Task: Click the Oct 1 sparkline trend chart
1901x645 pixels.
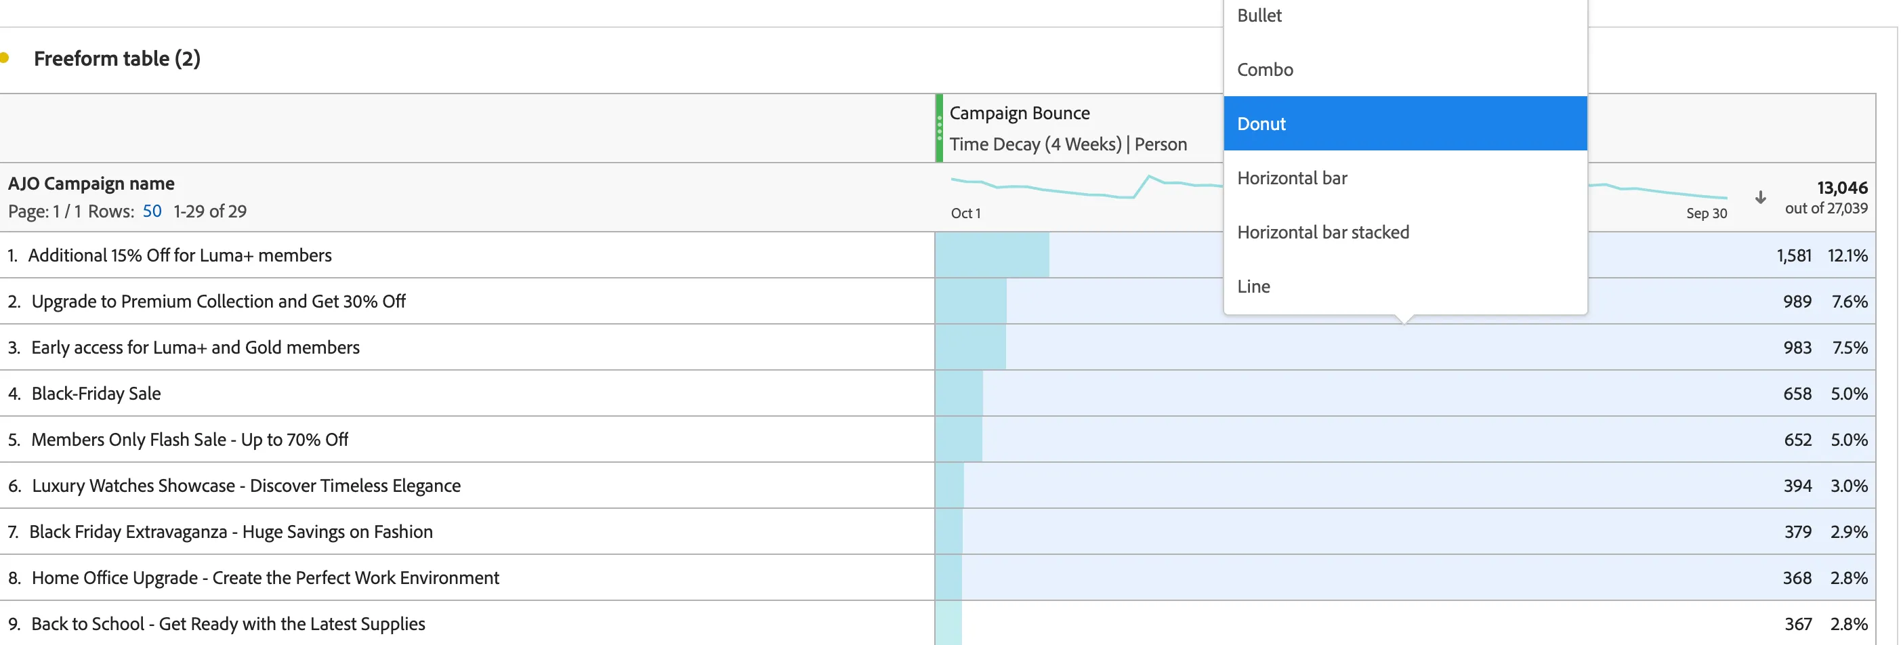Action: click(1085, 188)
